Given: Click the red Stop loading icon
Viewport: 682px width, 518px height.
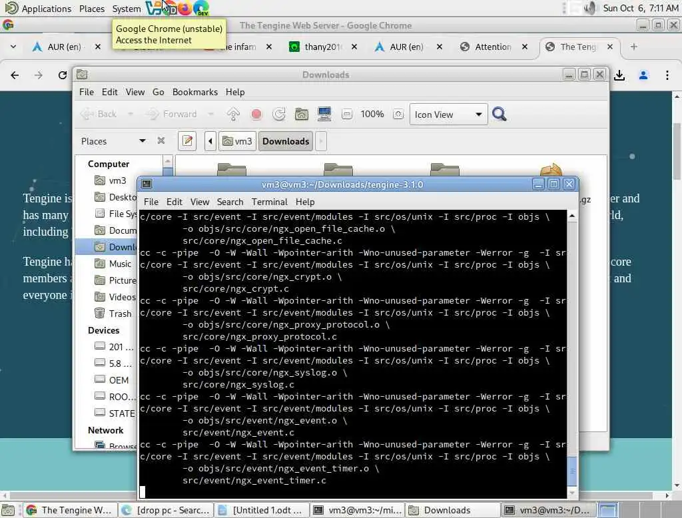Looking at the screenshot, I should pos(256,115).
